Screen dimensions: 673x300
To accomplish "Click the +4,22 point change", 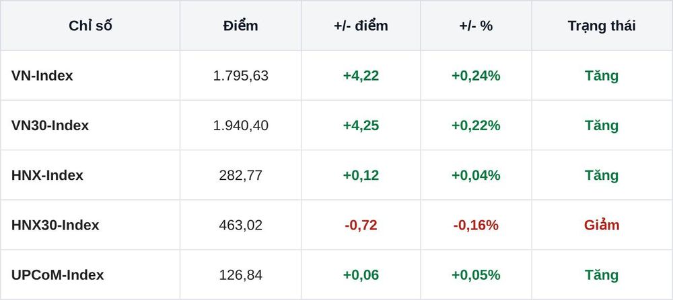I will 361,76.
